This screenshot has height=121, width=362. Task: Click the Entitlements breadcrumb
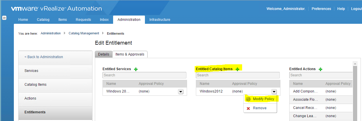(x=115, y=33)
